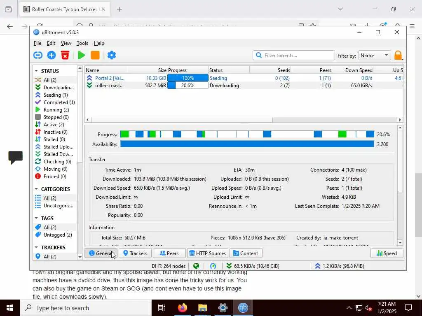Click the Add torrent file plus icon

(x=52, y=55)
